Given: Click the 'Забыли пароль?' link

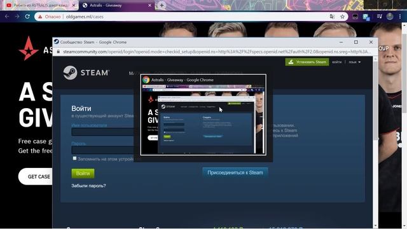Looking at the screenshot, I should point(88,186).
